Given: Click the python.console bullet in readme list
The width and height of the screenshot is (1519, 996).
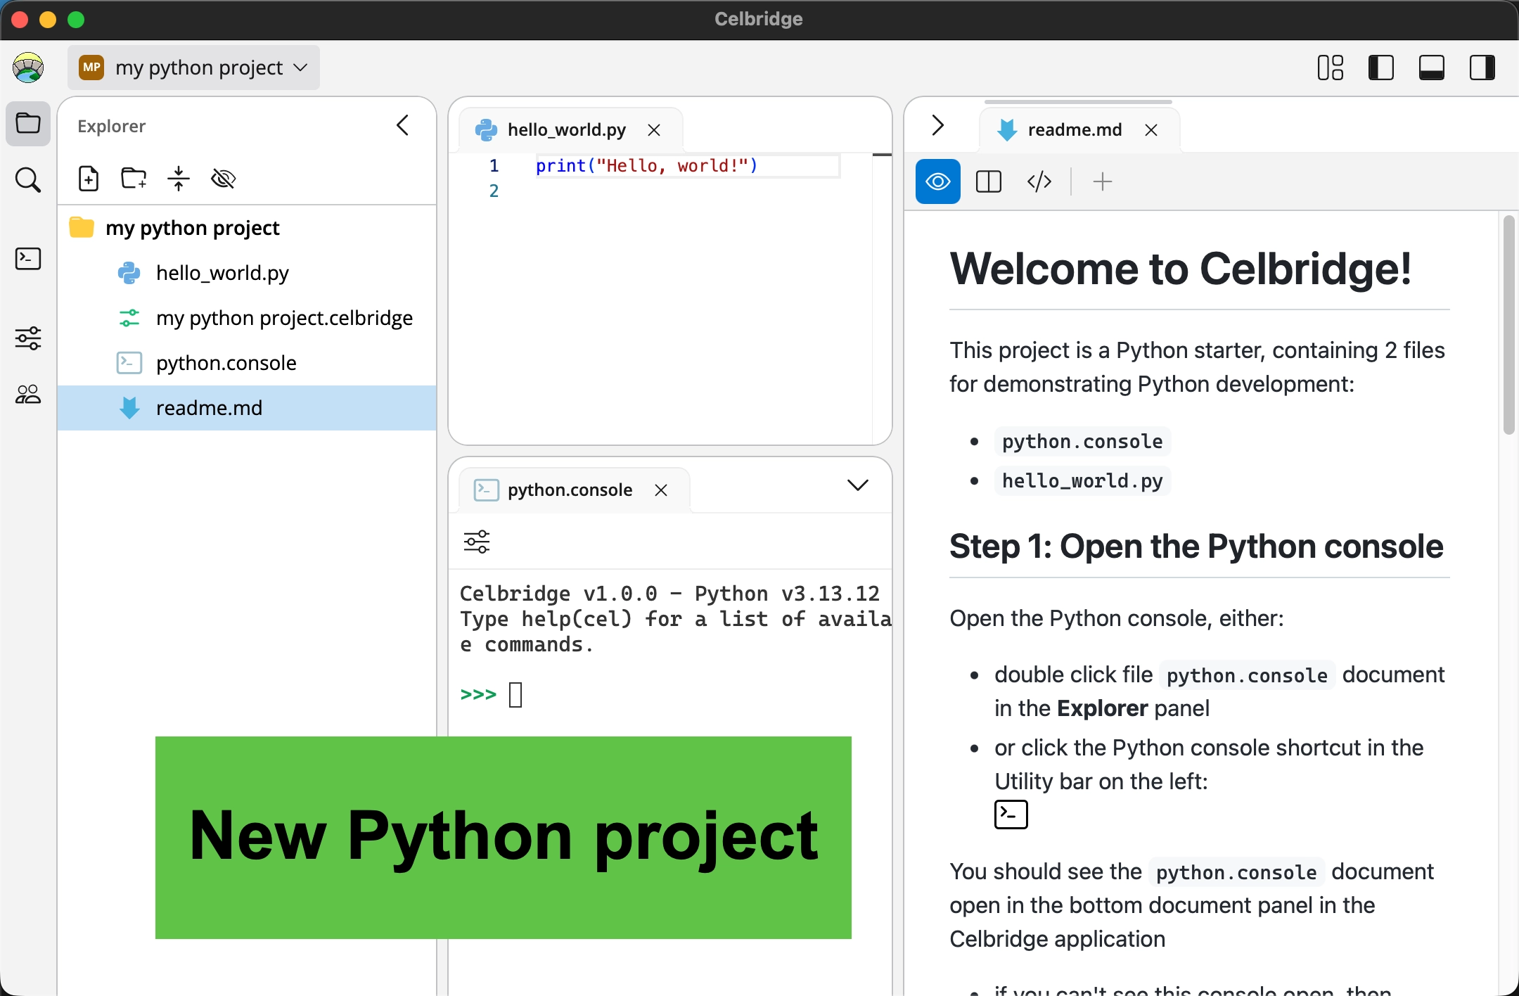Looking at the screenshot, I should click(x=1082, y=442).
